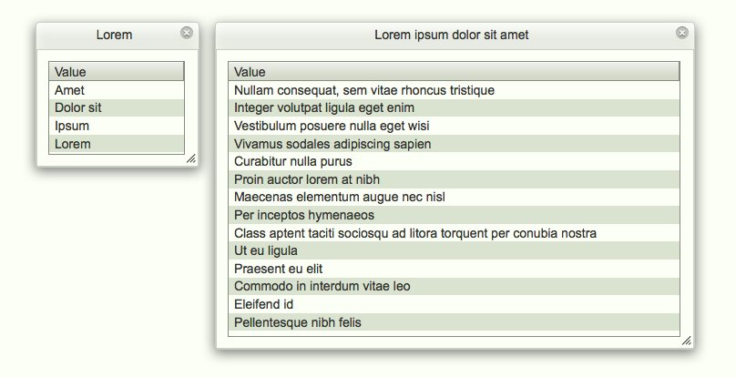736x377 pixels.
Task: Select the Lorem row in the small table
Action: coord(117,144)
